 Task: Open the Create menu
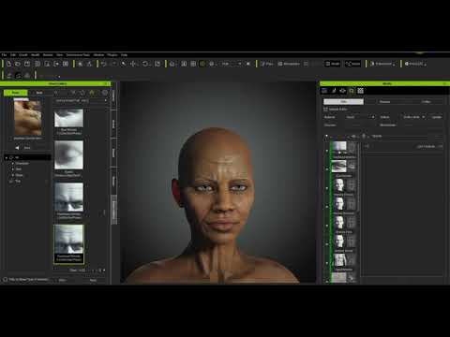click(23, 55)
